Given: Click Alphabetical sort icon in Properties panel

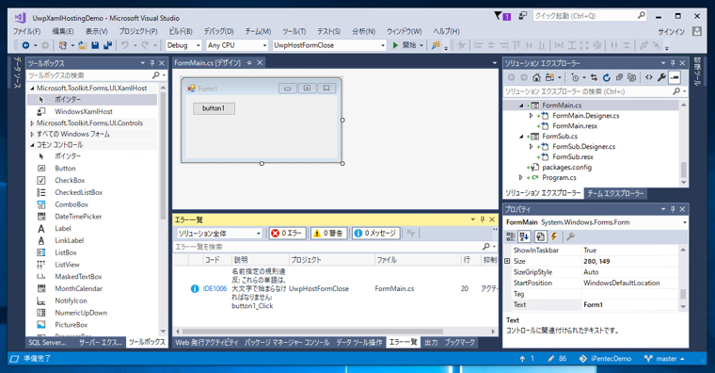Looking at the screenshot, I should [524, 236].
